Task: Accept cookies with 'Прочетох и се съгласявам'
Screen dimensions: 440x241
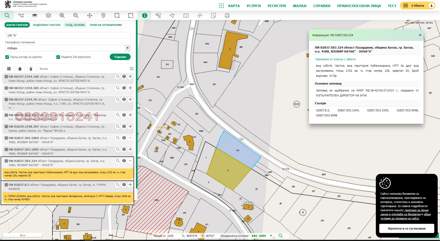Action: [x=406, y=228]
